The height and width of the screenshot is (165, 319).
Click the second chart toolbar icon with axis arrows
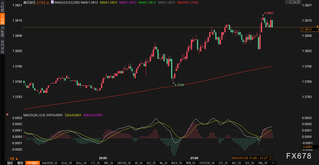[x=291, y=2]
